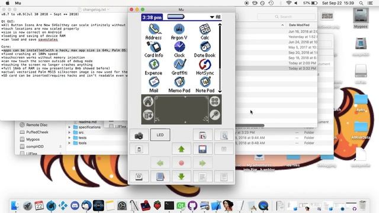Open Terminal from the Dock
Screen dimensions: 379x213
point(169,206)
